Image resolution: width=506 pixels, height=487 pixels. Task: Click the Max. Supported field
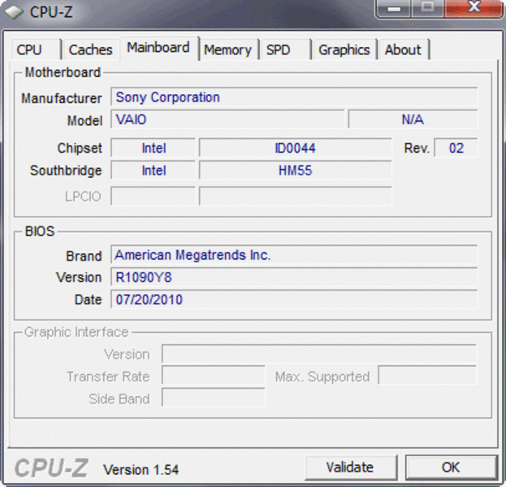(x=427, y=376)
